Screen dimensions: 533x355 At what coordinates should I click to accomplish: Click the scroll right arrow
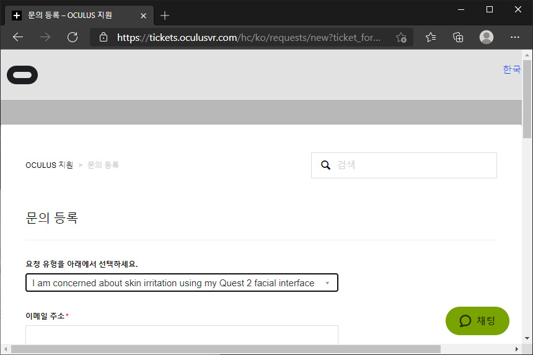coord(516,349)
